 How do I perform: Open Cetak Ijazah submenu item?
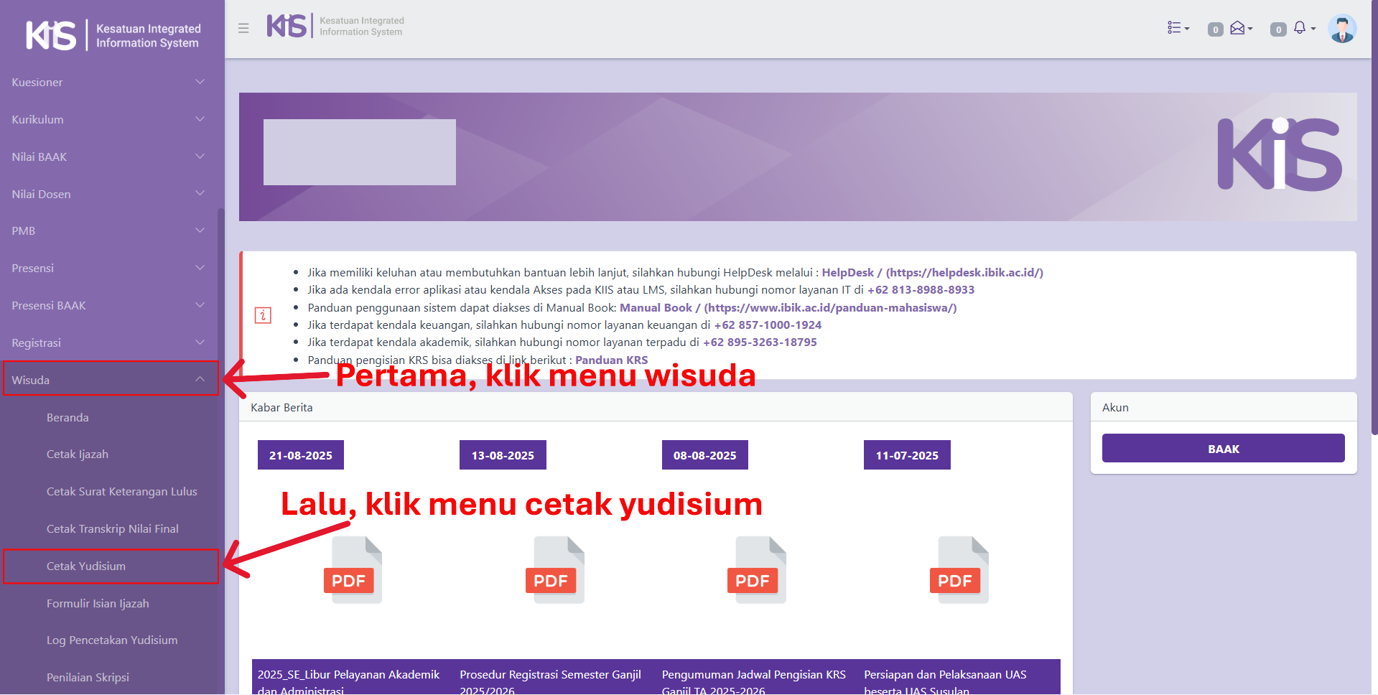click(x=78, y=454)
